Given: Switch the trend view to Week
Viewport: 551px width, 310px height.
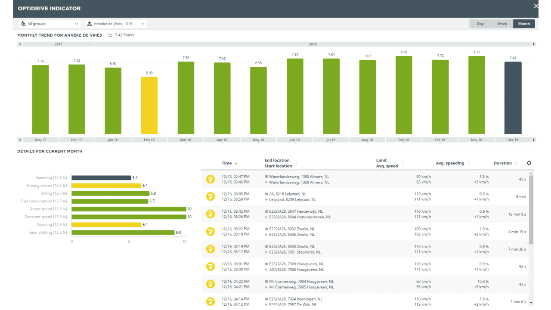Looking at the screenshot, I should pos(502,24).
